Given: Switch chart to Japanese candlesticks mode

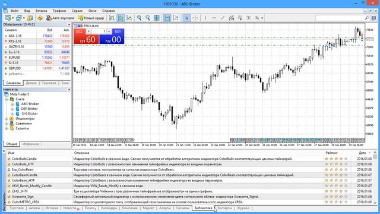Looking at the screenshot, I should click(121, 18).
